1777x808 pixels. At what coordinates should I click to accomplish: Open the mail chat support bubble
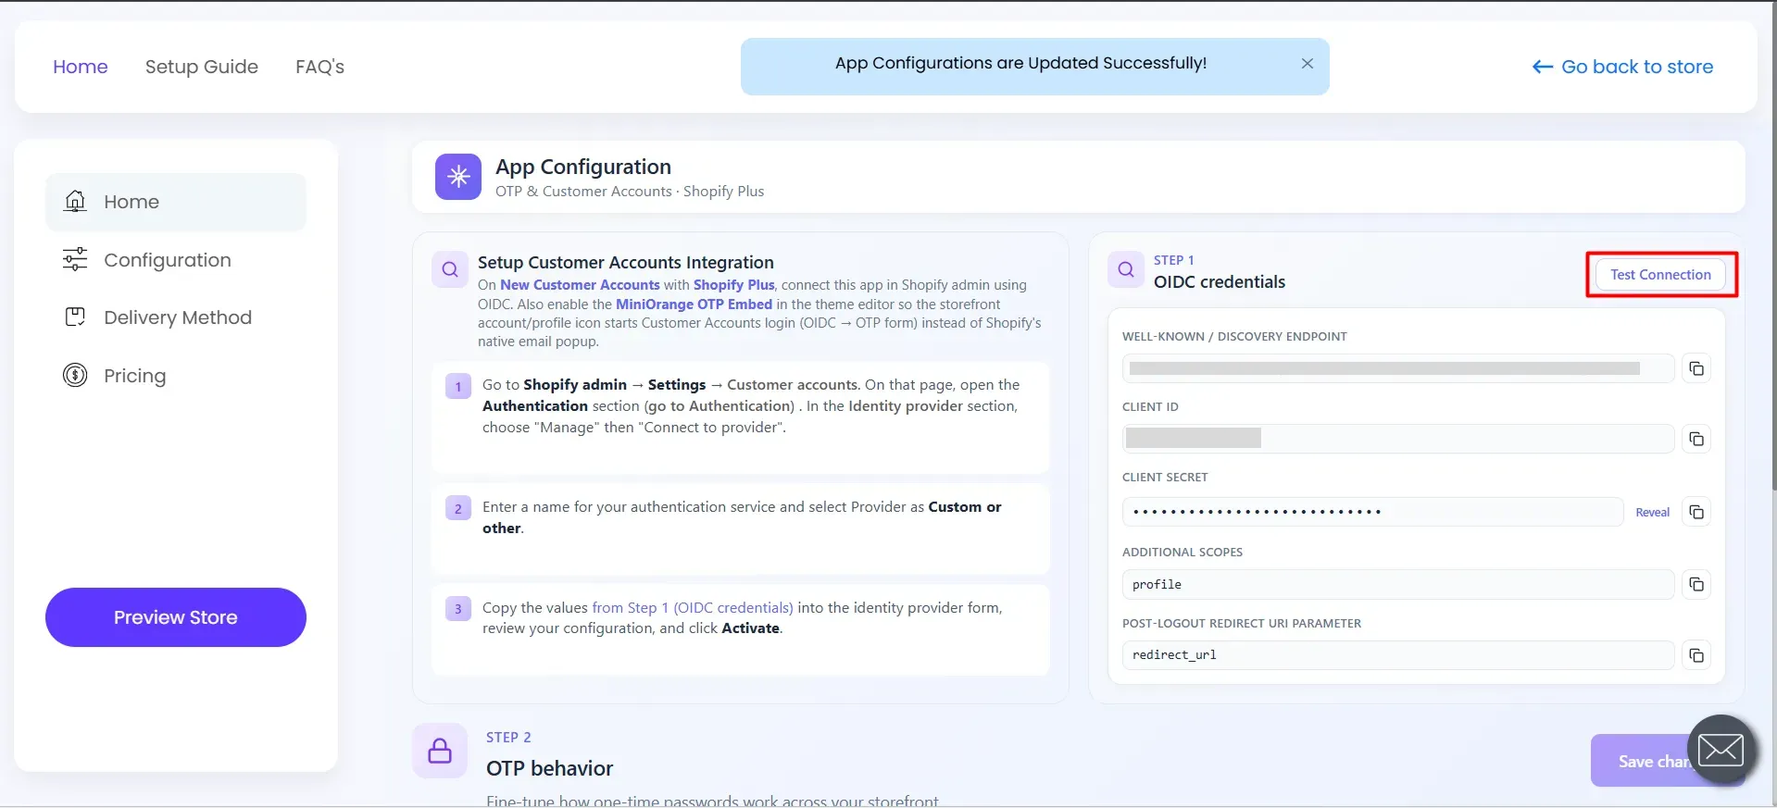coord(1721,750)
